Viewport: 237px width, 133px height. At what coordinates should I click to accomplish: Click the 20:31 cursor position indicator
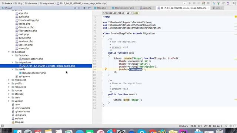(x=193, y=126)
